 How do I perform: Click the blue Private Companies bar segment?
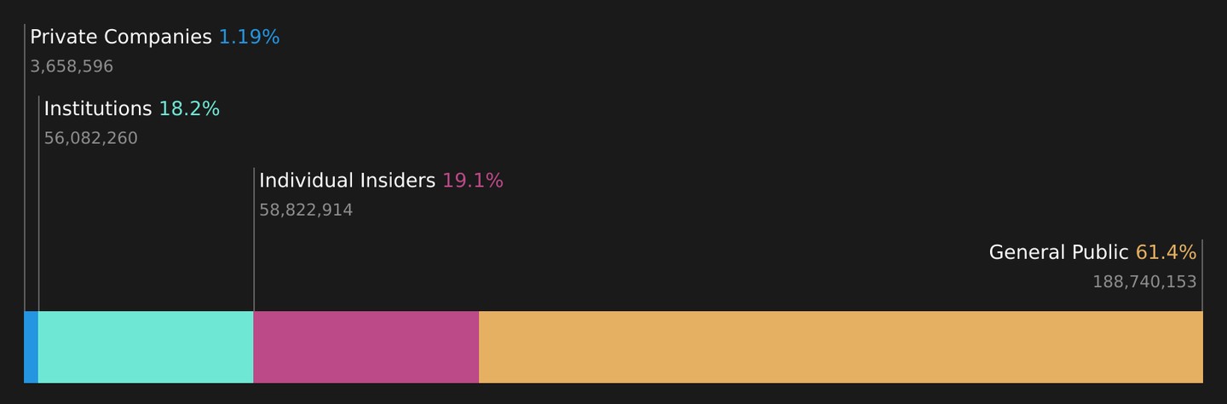point(32,347)
